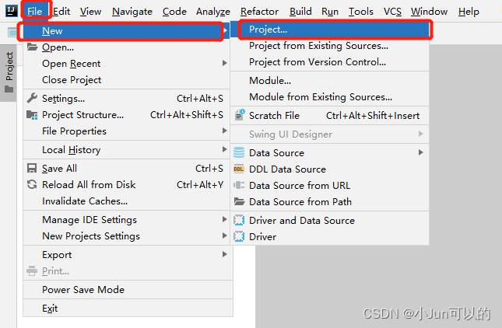
Task: Click the IntelliJ IDEA logo icon
Action: pyautogui.click(x=11, y=11)
